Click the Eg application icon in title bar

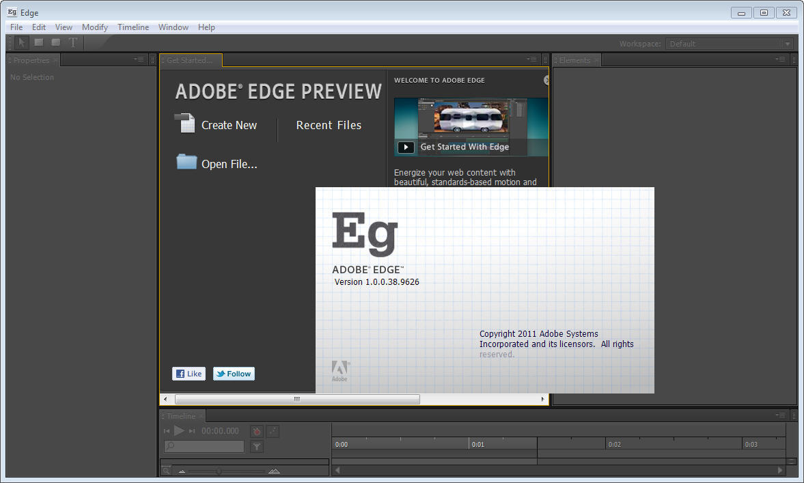pyautogui.click(x=12, y=12)
